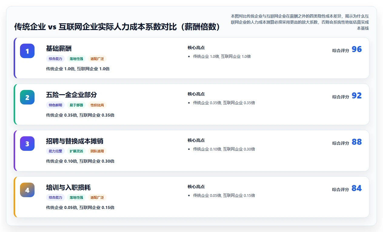Click the number 3 rank badge
The image size is (383, 232).
[27, 144]
